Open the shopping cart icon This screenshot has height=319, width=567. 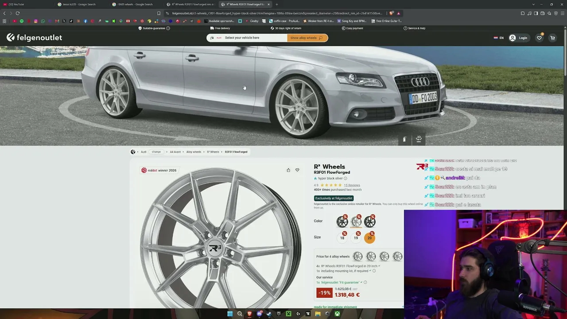(552, 38)
